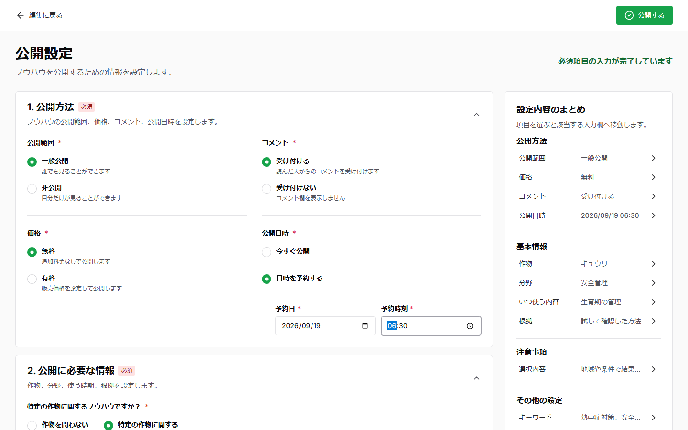Select 作物を問わない radio option
The height and width of the screenshot is (430, 688).
pos(32,426)
